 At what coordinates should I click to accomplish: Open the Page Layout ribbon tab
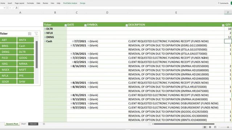coord(19,3)
